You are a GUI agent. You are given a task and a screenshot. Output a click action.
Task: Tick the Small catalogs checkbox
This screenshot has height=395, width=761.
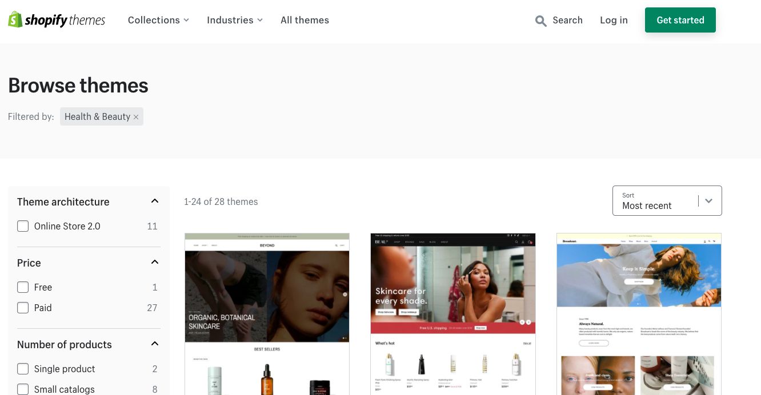pos(23,389)
